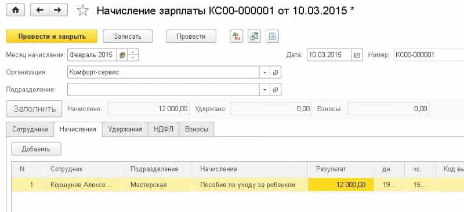Image resolution: width=464 pixels, height=212 pixels.
Task: Click the Организация field Комфорт-сервис
Action: click(164, 72)
